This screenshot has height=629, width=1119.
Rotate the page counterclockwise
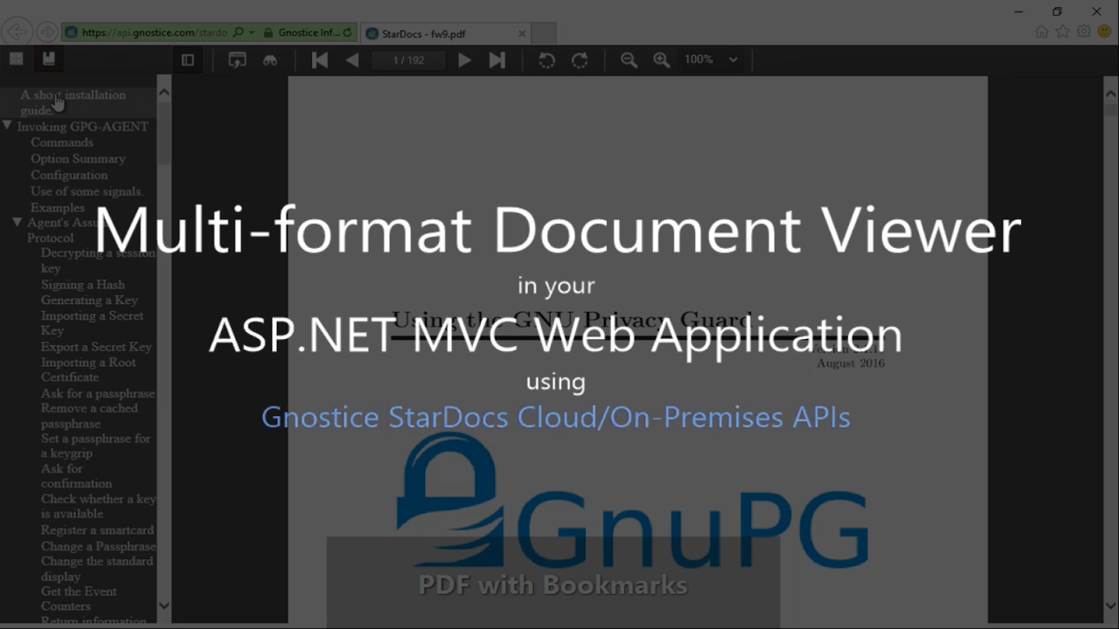point(546,59)
